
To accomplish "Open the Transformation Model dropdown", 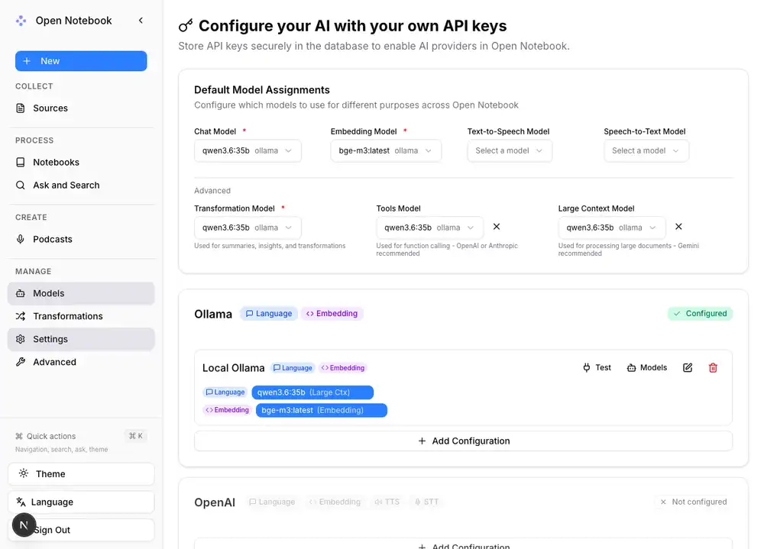I will point(248,228).
